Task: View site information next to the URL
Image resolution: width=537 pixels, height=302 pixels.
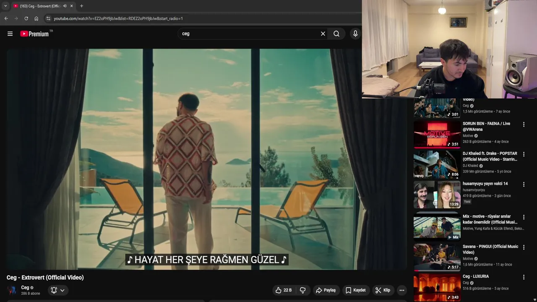Action: coord(48,18)
